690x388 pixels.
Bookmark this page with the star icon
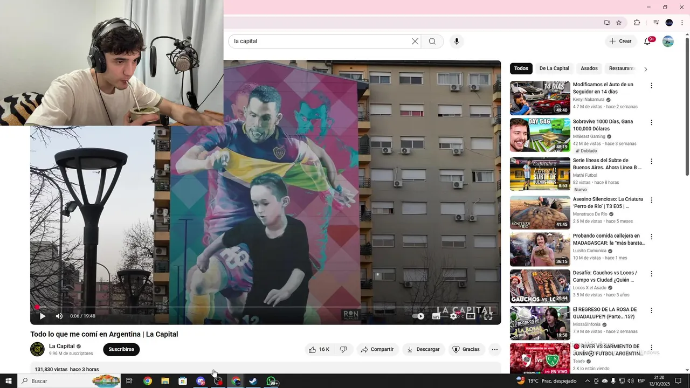619,23
